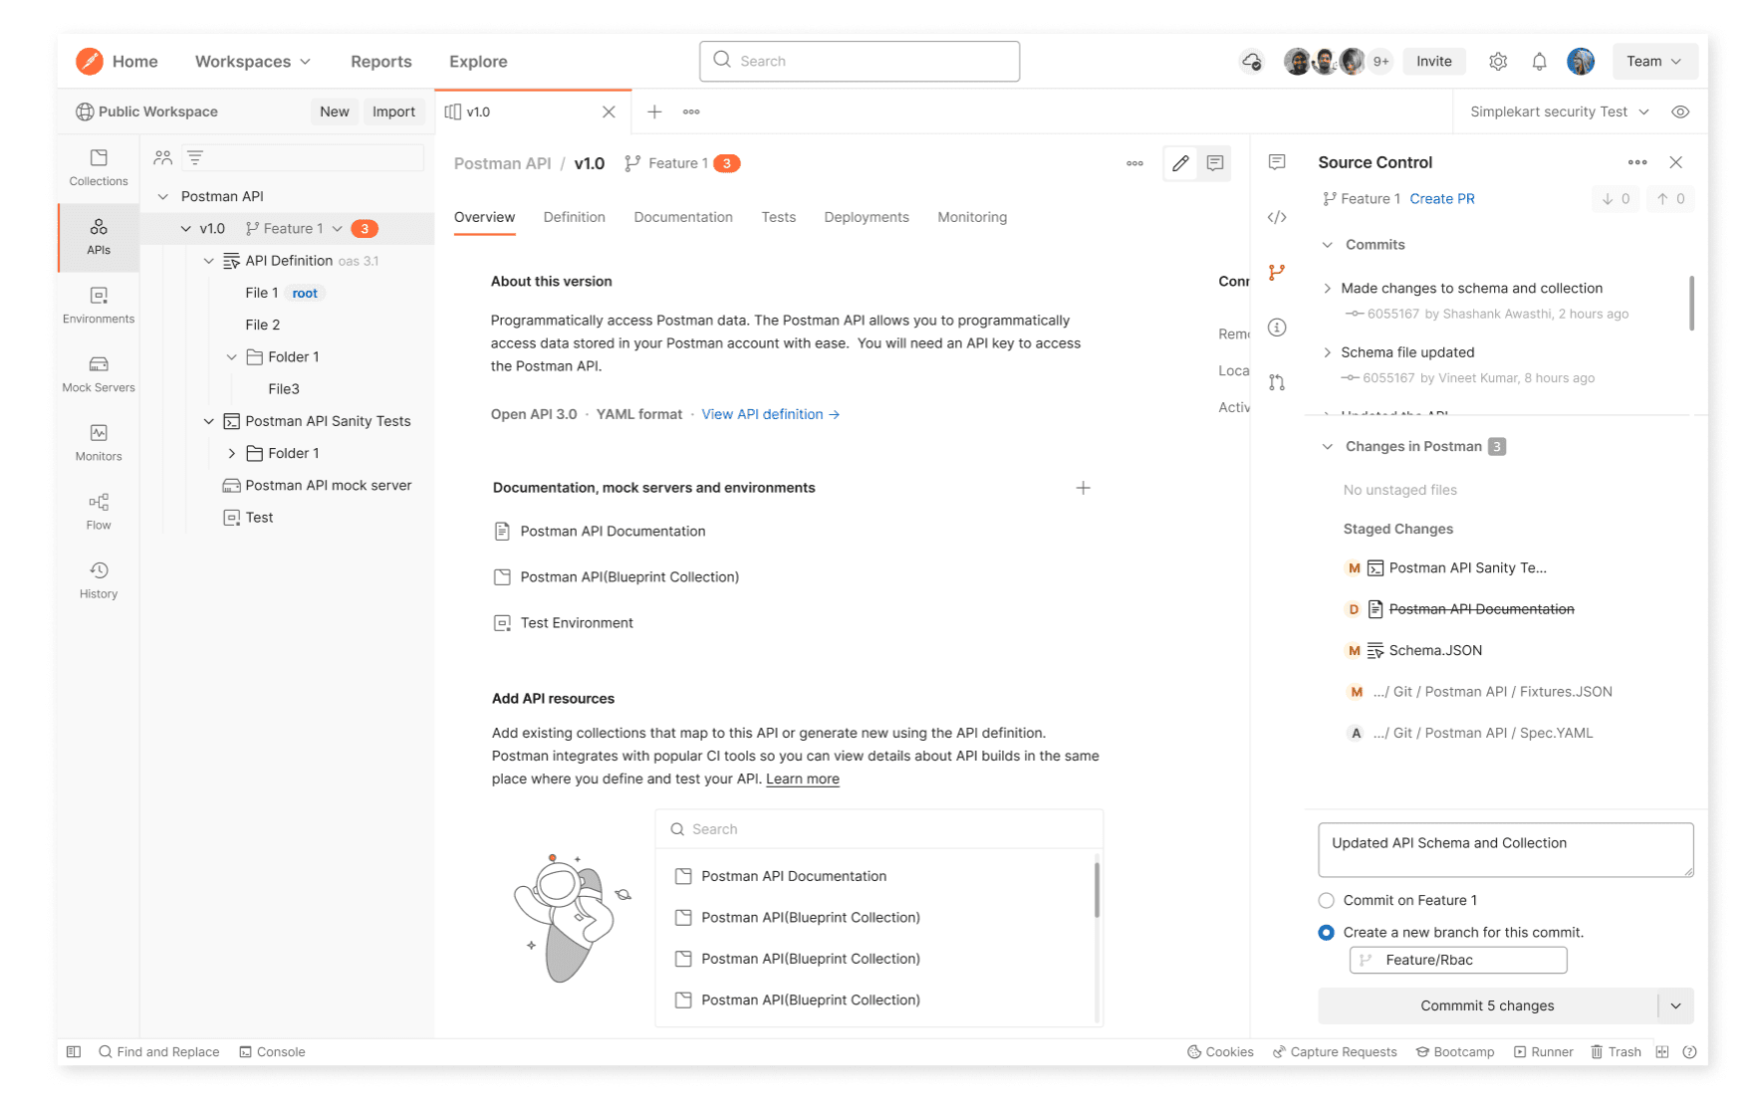Open the Workspaces dropdown

click(253, 62)
